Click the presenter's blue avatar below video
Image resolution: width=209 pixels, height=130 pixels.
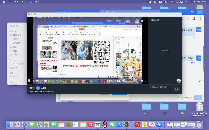click(38, 88)
